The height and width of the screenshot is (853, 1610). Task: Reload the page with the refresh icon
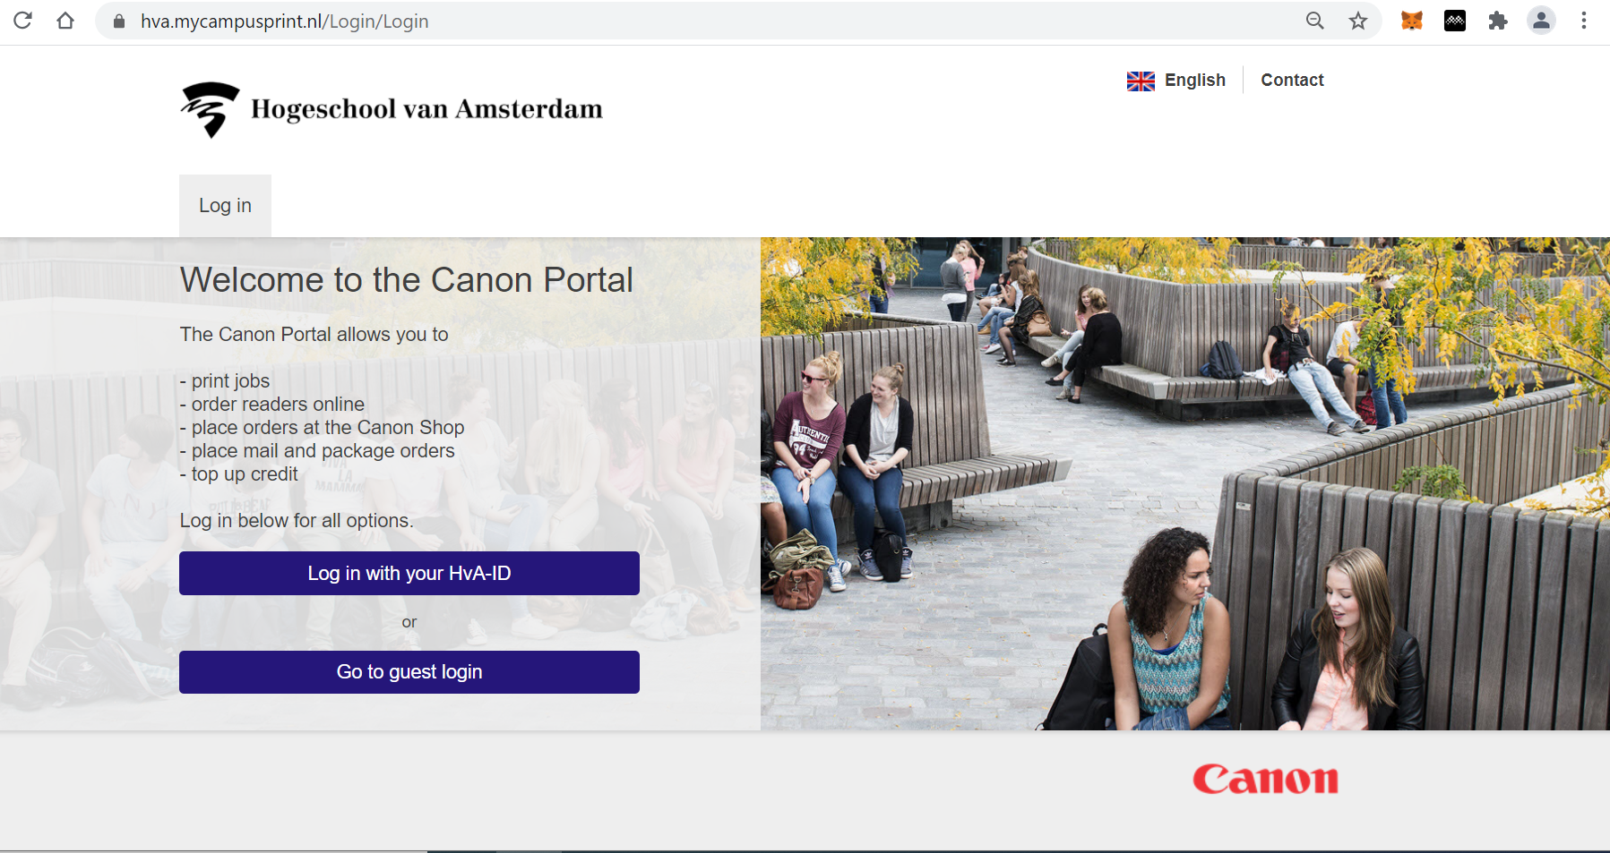(23, 21)
